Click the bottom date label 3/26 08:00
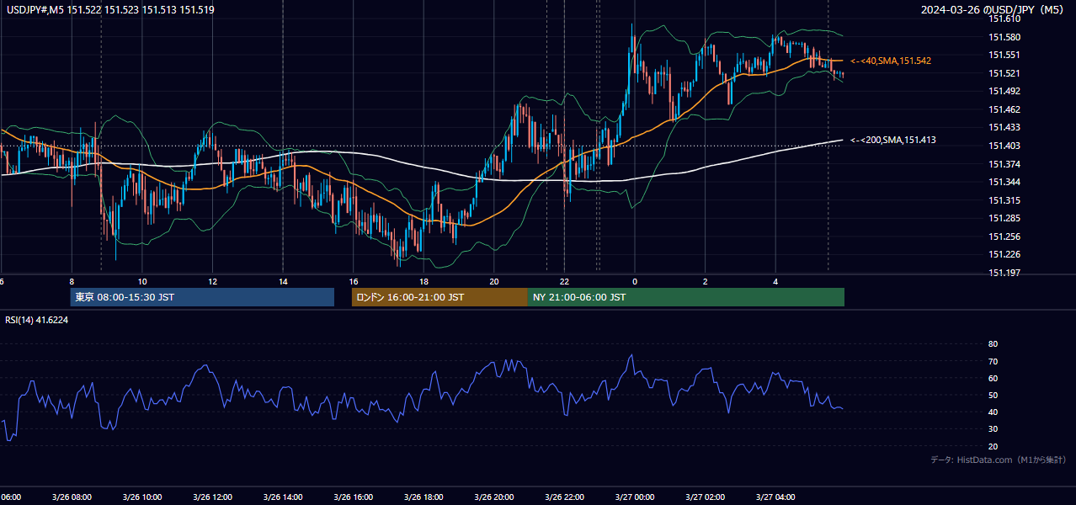Screen dimensions: 1076x505 [72, 497]
